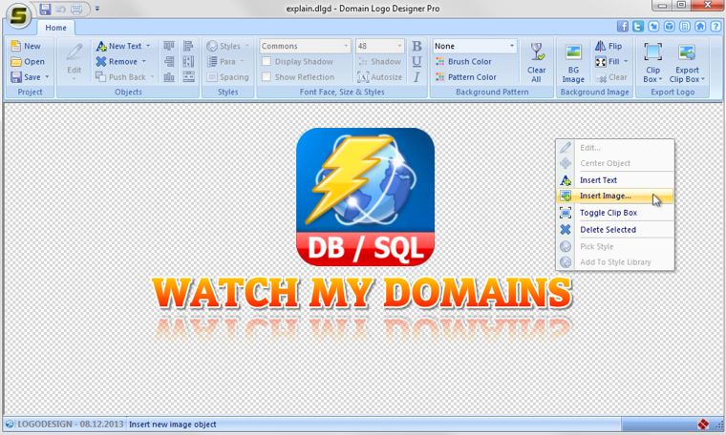Toggle Bold formatting
The height and width of the screenshot is (435, 726).
click(416, 46)
